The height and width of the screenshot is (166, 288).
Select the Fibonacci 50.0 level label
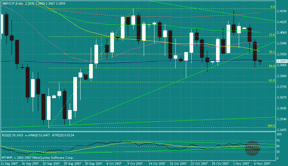click(x=272, y=66)
